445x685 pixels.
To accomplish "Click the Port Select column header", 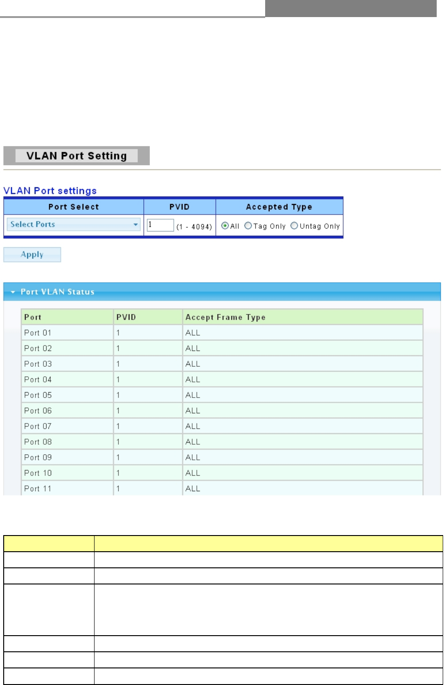I will point(74,207).
